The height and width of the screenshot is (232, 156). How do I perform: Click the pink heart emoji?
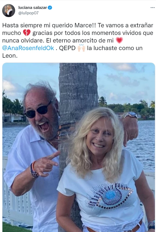[119, 40]
